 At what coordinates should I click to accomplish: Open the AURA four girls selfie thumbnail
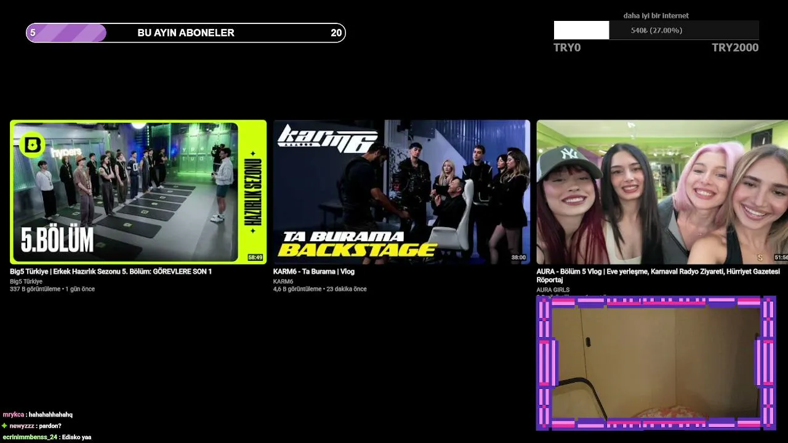coord(662,192)
